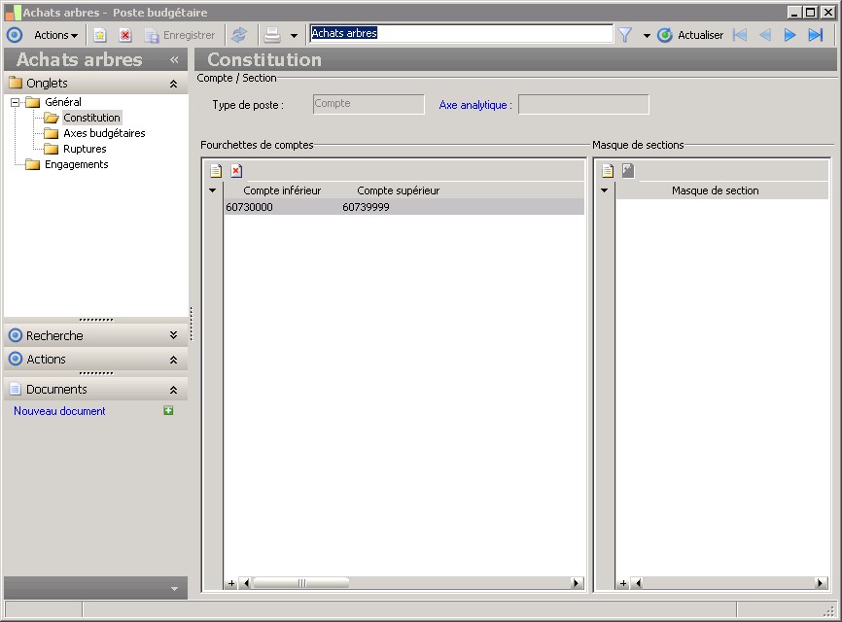Image resolution: width=842 pixels, height=622 pixels.
Task: Click the Fourchettes de comptes horizontal scrollbar thumb
Action: click(x=300, y=583)
